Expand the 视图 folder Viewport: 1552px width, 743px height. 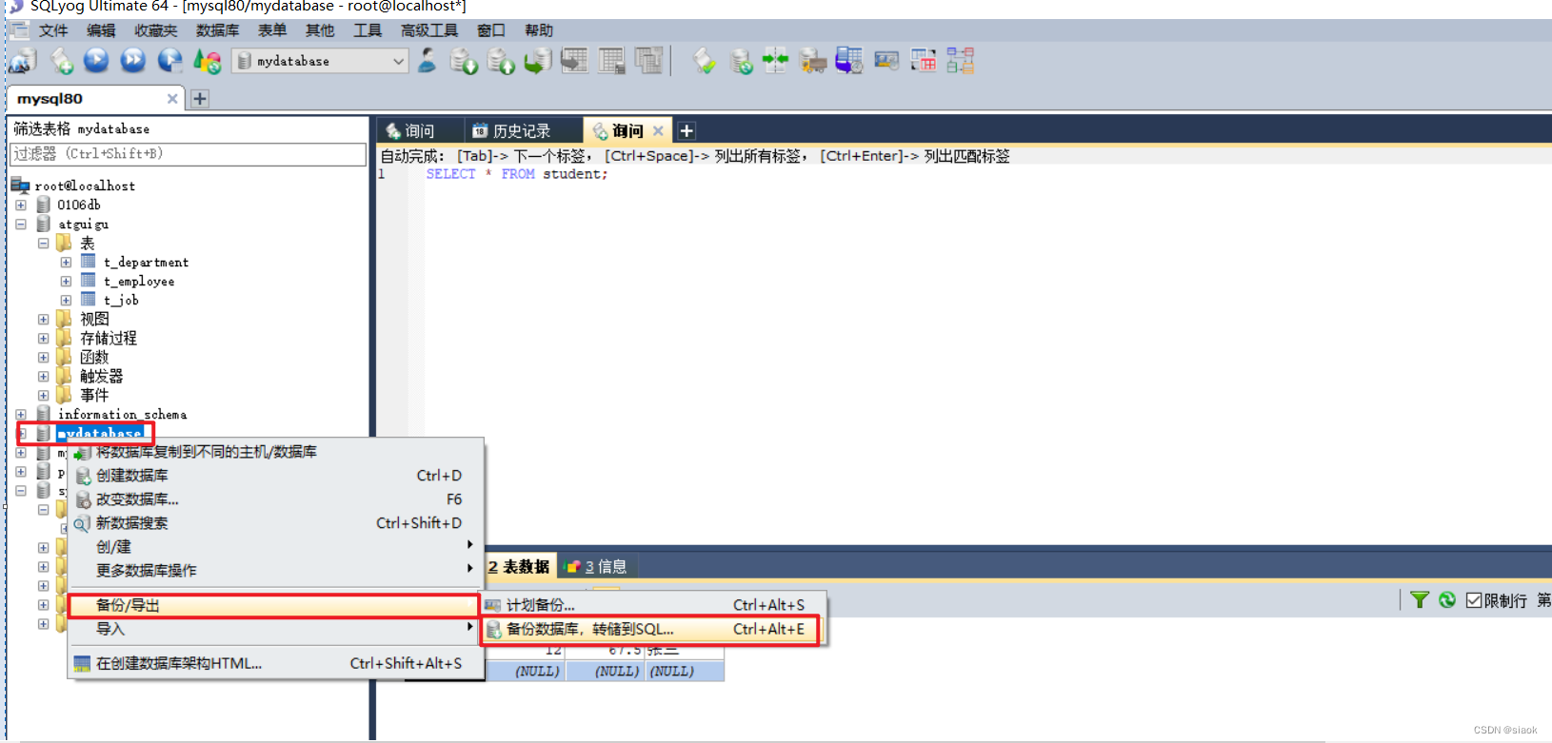43,319
